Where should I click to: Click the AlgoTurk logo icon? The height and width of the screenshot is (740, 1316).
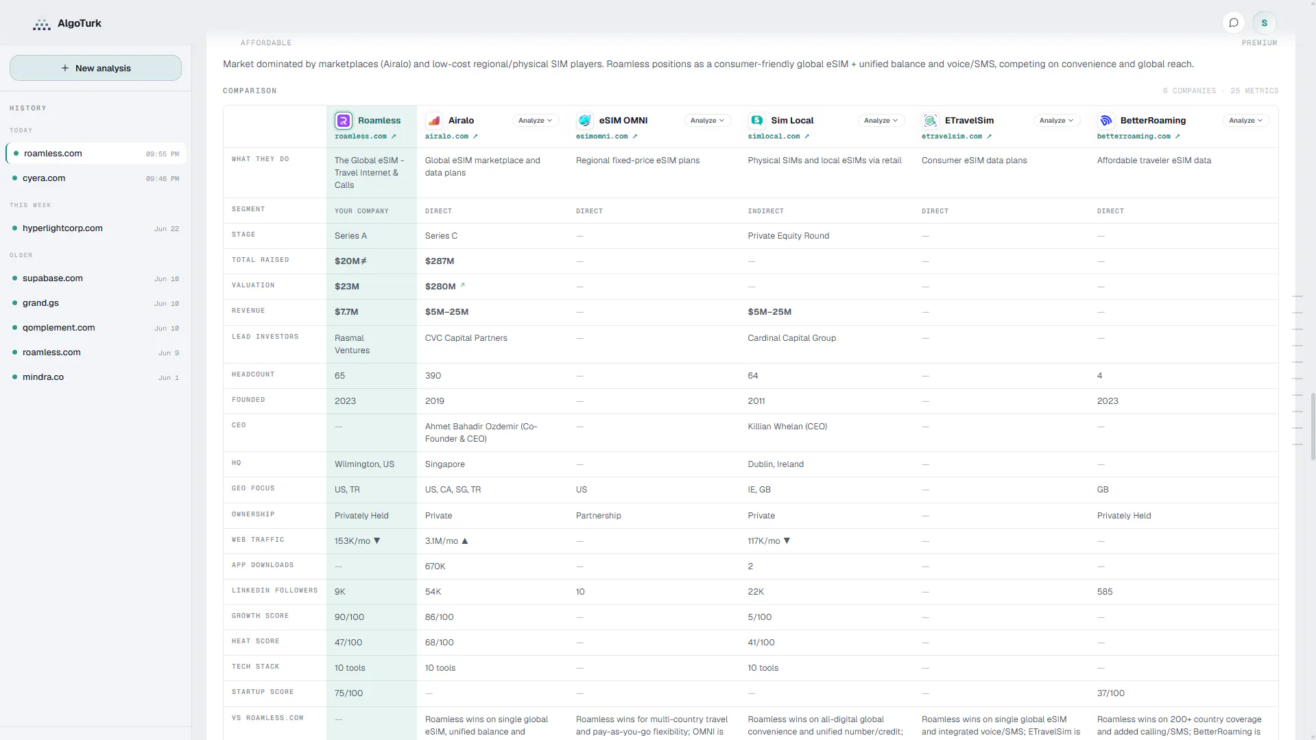pyautogui.click(x=42, y=24)
